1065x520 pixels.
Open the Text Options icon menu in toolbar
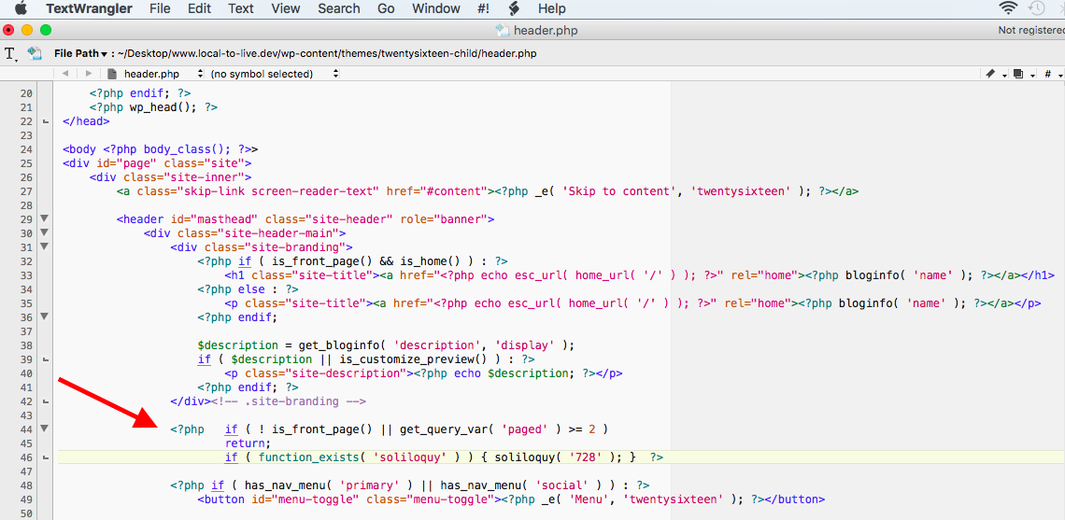pyautogui.click(x=12, y=53)
